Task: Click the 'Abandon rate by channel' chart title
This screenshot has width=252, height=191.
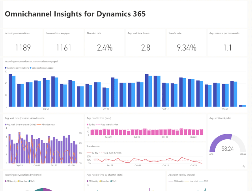Action: [182, 175]
